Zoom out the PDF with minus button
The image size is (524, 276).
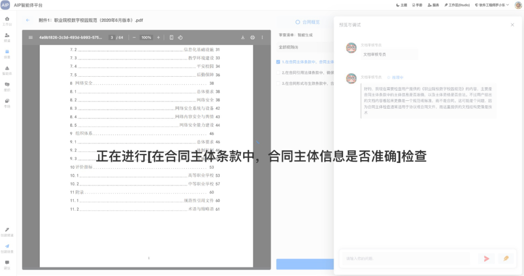(x=134, y=37)
